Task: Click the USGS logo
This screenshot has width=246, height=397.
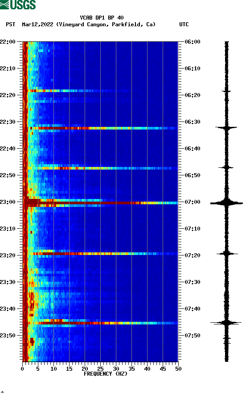Action: [x=18, y=4]
